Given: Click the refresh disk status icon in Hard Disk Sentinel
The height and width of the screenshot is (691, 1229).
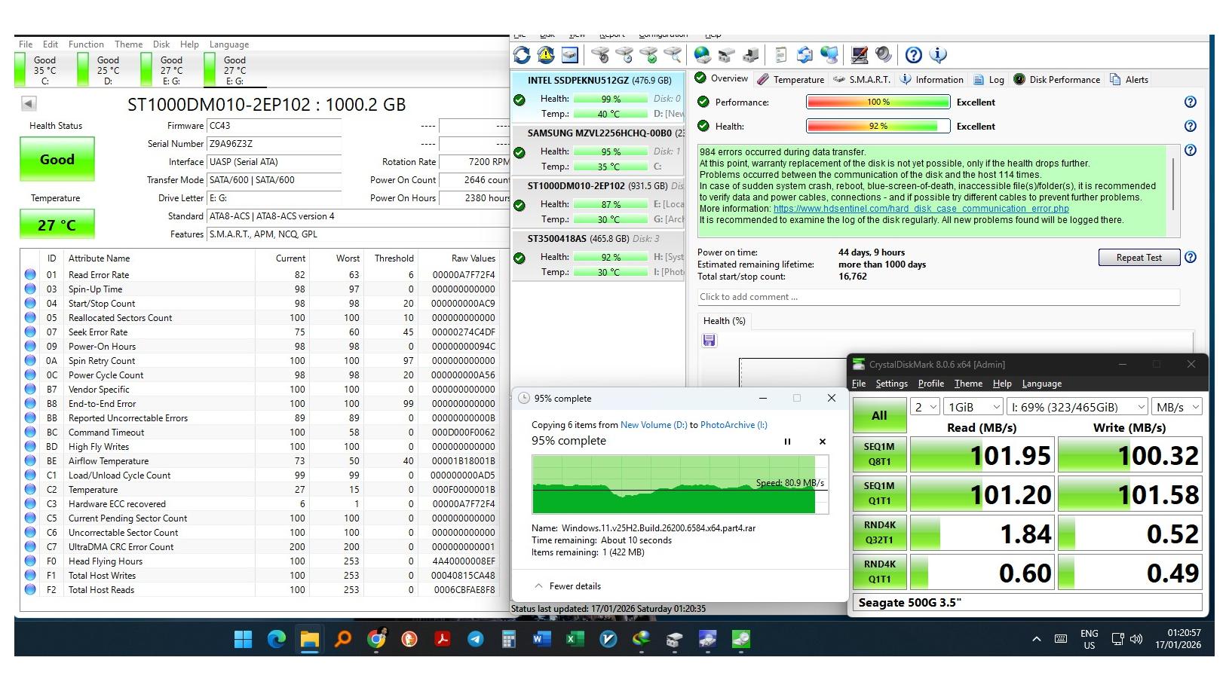Looking at the screenshot, I should point(522,55).
